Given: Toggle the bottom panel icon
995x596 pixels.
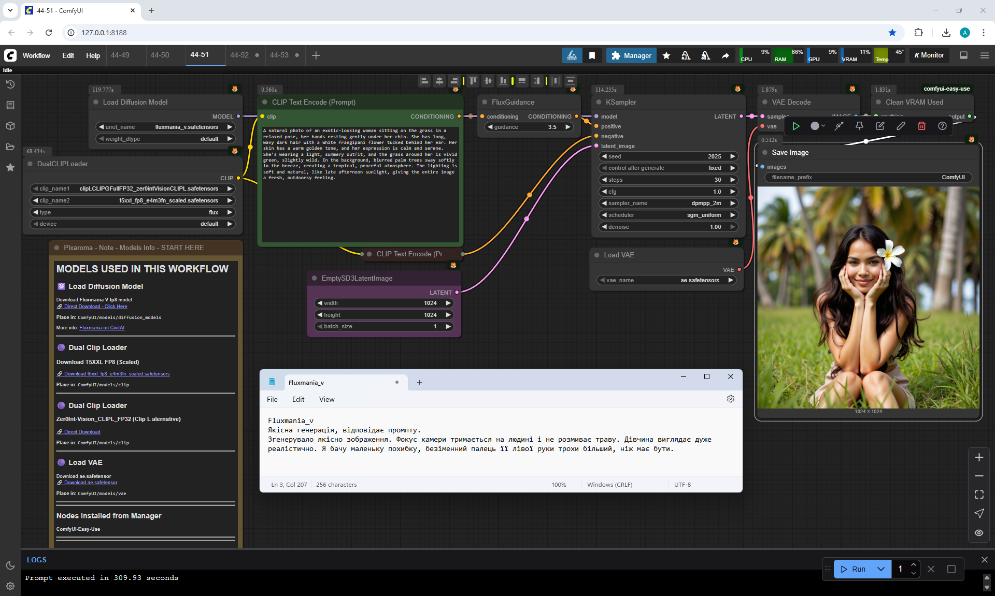Looking at the screenshot, I should pos(964,55).
